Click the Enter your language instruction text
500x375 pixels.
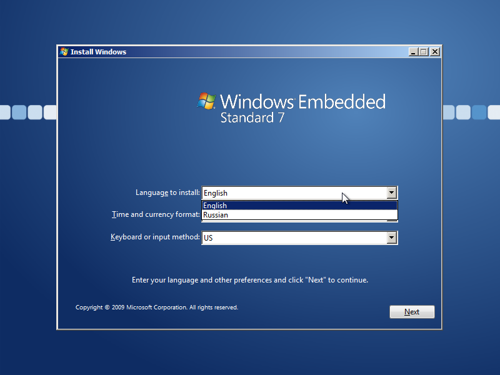(x=250, y=280)
